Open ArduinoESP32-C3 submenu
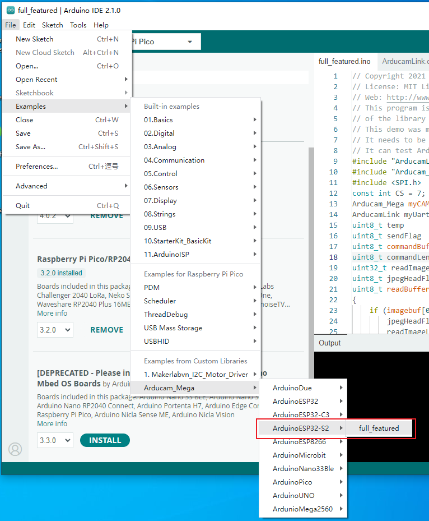This screenshot has width=429, height=521. 303,414
